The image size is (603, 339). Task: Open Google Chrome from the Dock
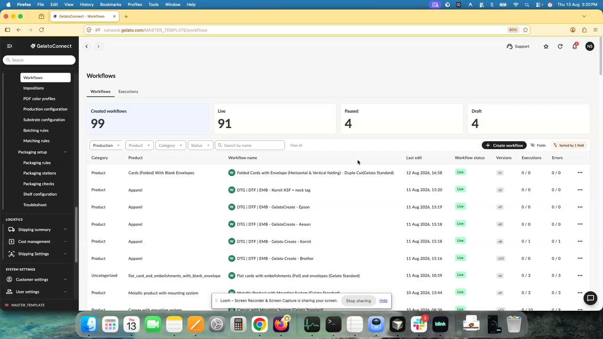(260, 324)
